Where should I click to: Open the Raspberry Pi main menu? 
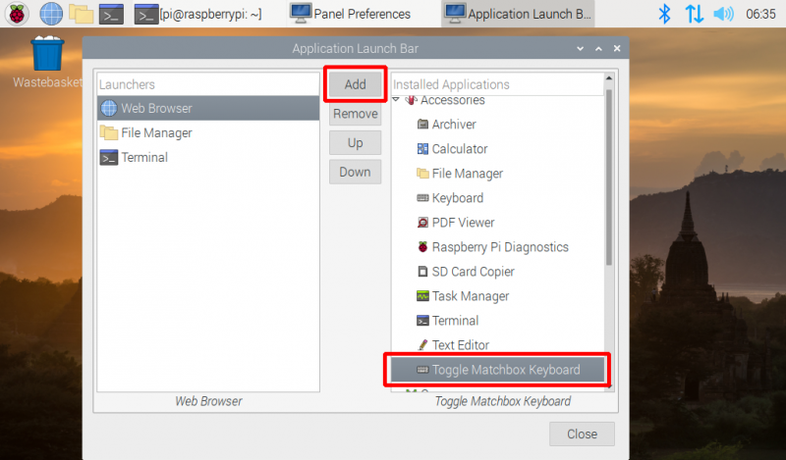coord(19,14)
